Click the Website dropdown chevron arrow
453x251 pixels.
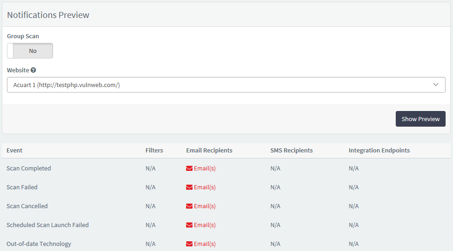[x=435, y=85]
